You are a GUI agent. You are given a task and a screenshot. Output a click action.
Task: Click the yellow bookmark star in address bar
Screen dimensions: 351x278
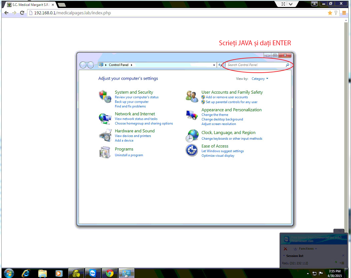330,13
